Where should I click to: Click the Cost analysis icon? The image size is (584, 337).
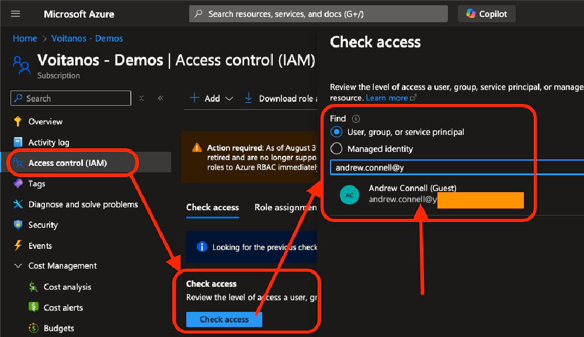click(33, 287)
